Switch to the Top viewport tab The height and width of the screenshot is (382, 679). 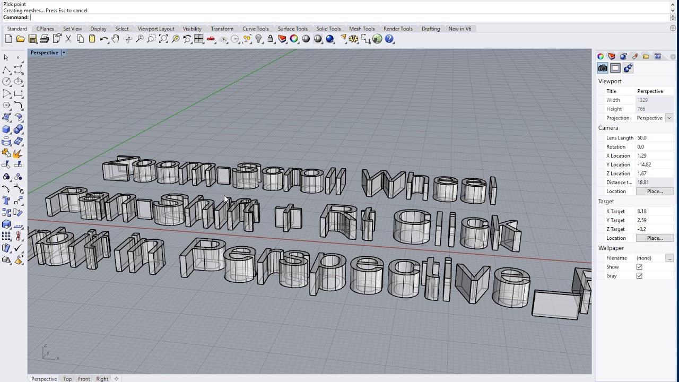67,379
